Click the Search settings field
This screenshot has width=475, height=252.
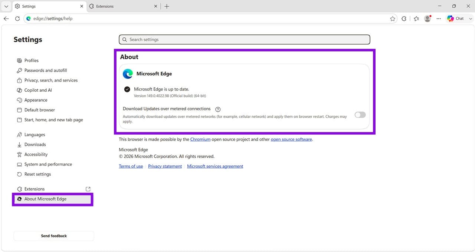(245, 40)
